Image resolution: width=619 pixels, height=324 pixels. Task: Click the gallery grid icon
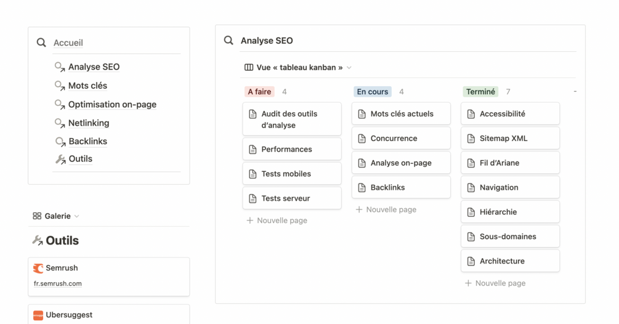point(37,216)
